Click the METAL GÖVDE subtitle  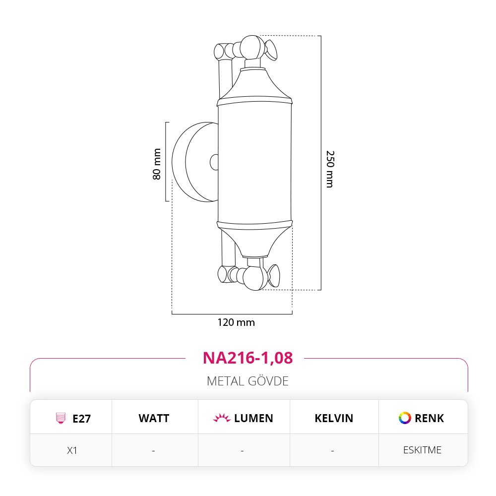pyautogui.click(x=248, y=381)
